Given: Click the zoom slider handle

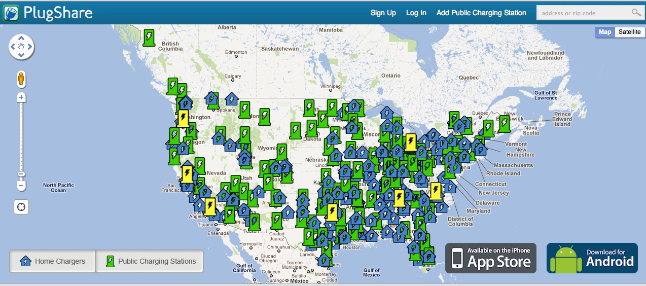Looking at the screenshot, I should click(x=21, y=174).
